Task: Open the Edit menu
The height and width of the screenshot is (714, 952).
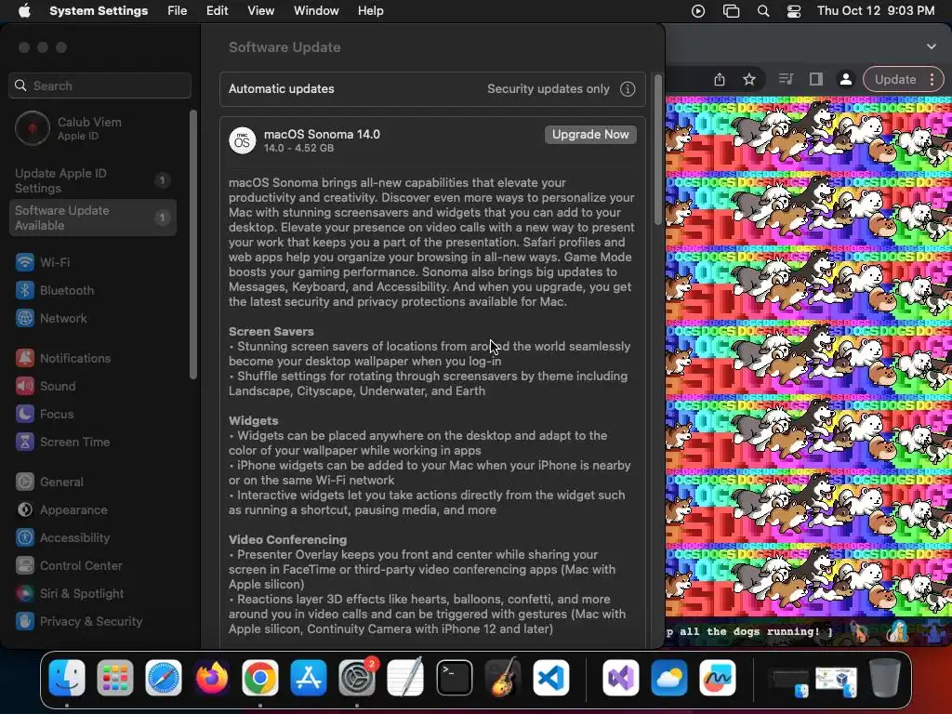Action: pyautogui.click(x=217, y=11)
